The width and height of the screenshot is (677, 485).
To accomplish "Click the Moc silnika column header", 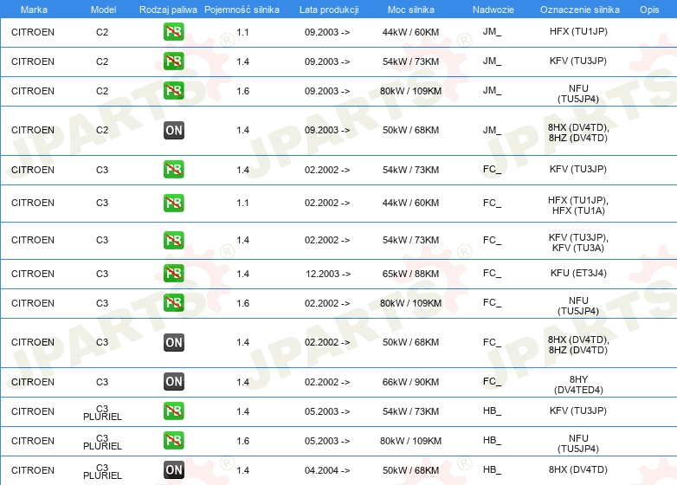I will [x=410, y=10].
